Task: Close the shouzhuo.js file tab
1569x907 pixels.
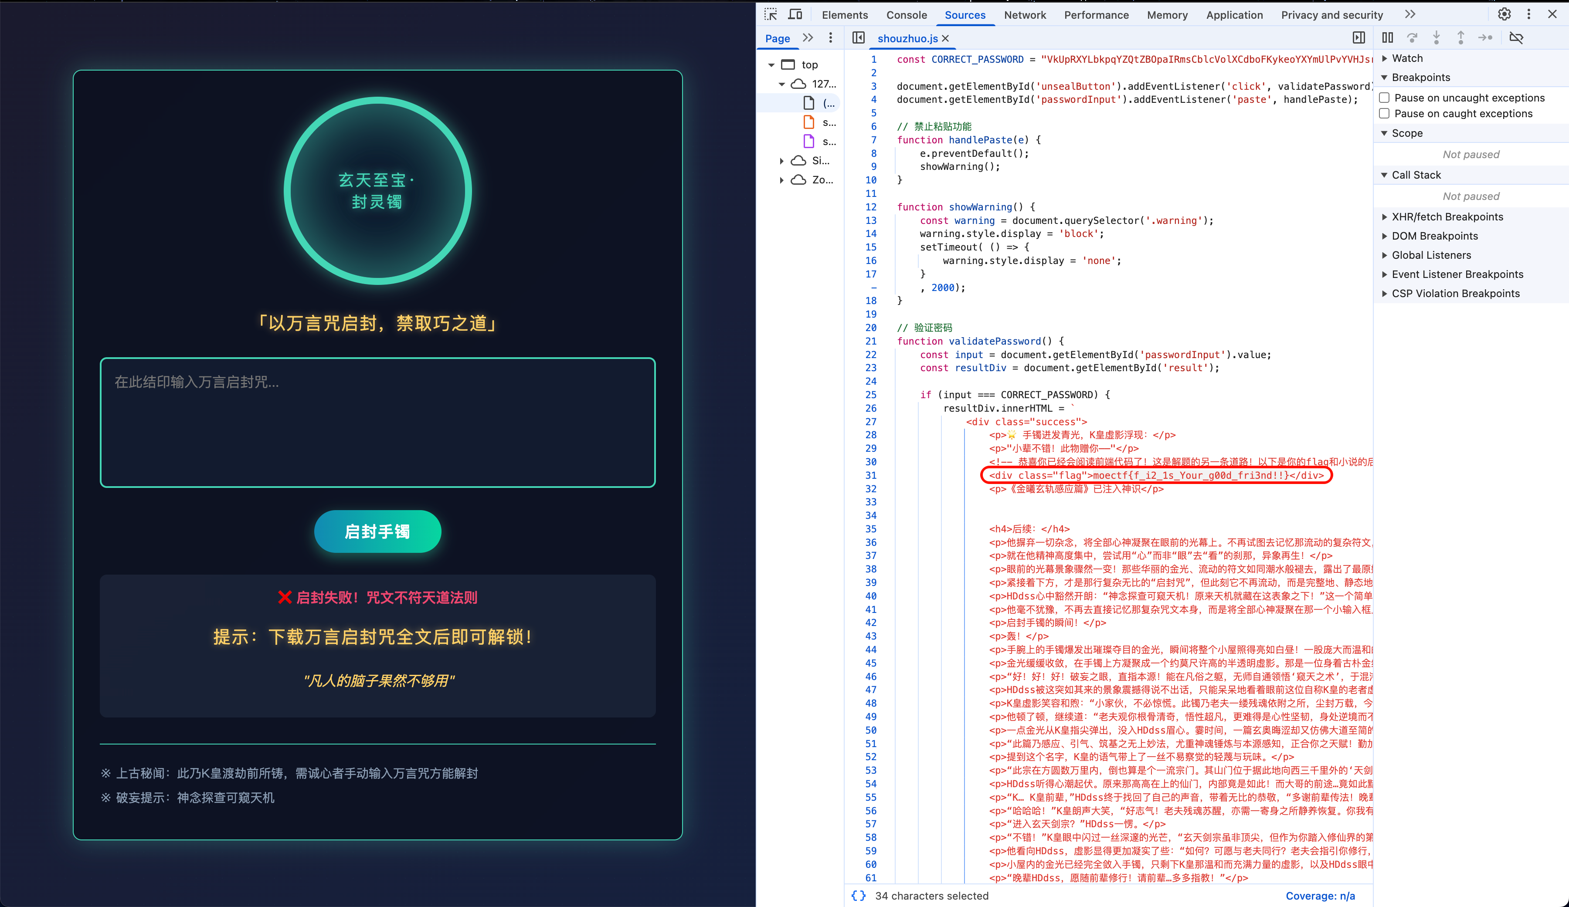Action: [x=946, y=39]
